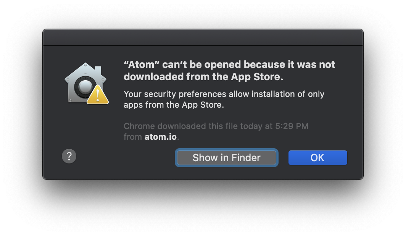Click the bold atom.io source text
The height and width of the screenshot is (236, 406).
click(161, 137)
